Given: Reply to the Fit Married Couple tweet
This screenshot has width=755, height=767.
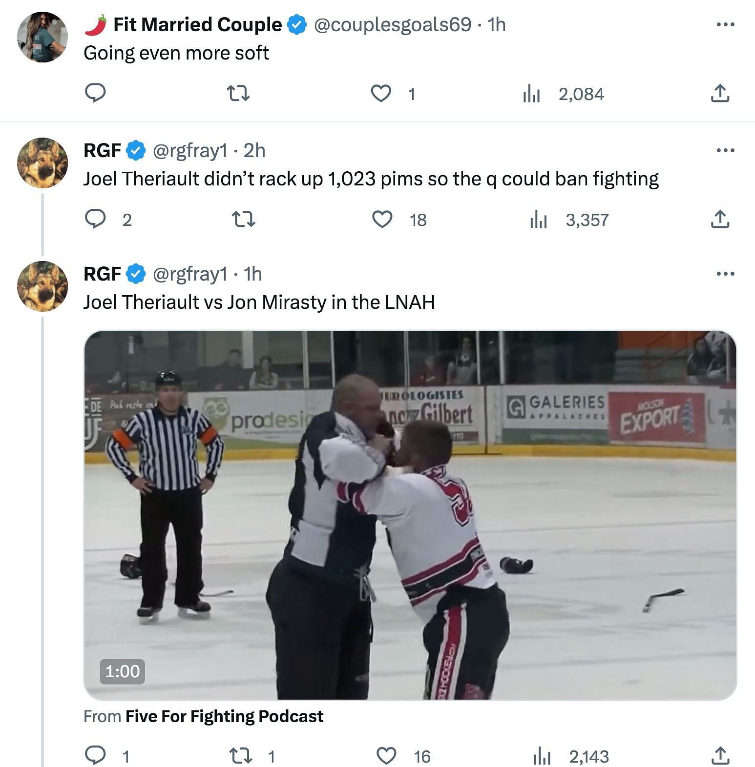Looking at the screenshot, I should click(x=95, y=93).
